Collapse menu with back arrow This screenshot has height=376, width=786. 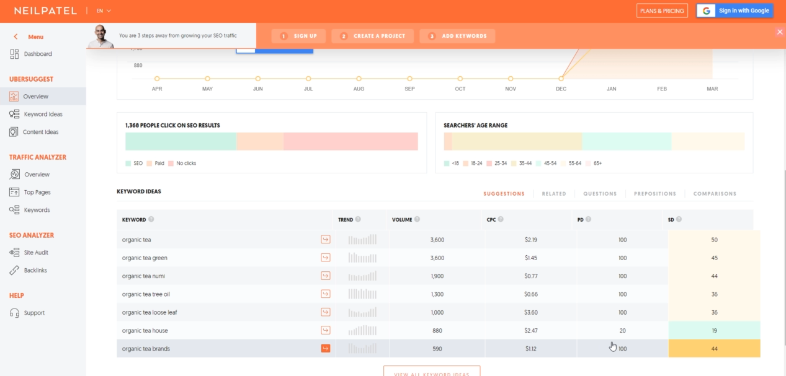pos(16,37)
